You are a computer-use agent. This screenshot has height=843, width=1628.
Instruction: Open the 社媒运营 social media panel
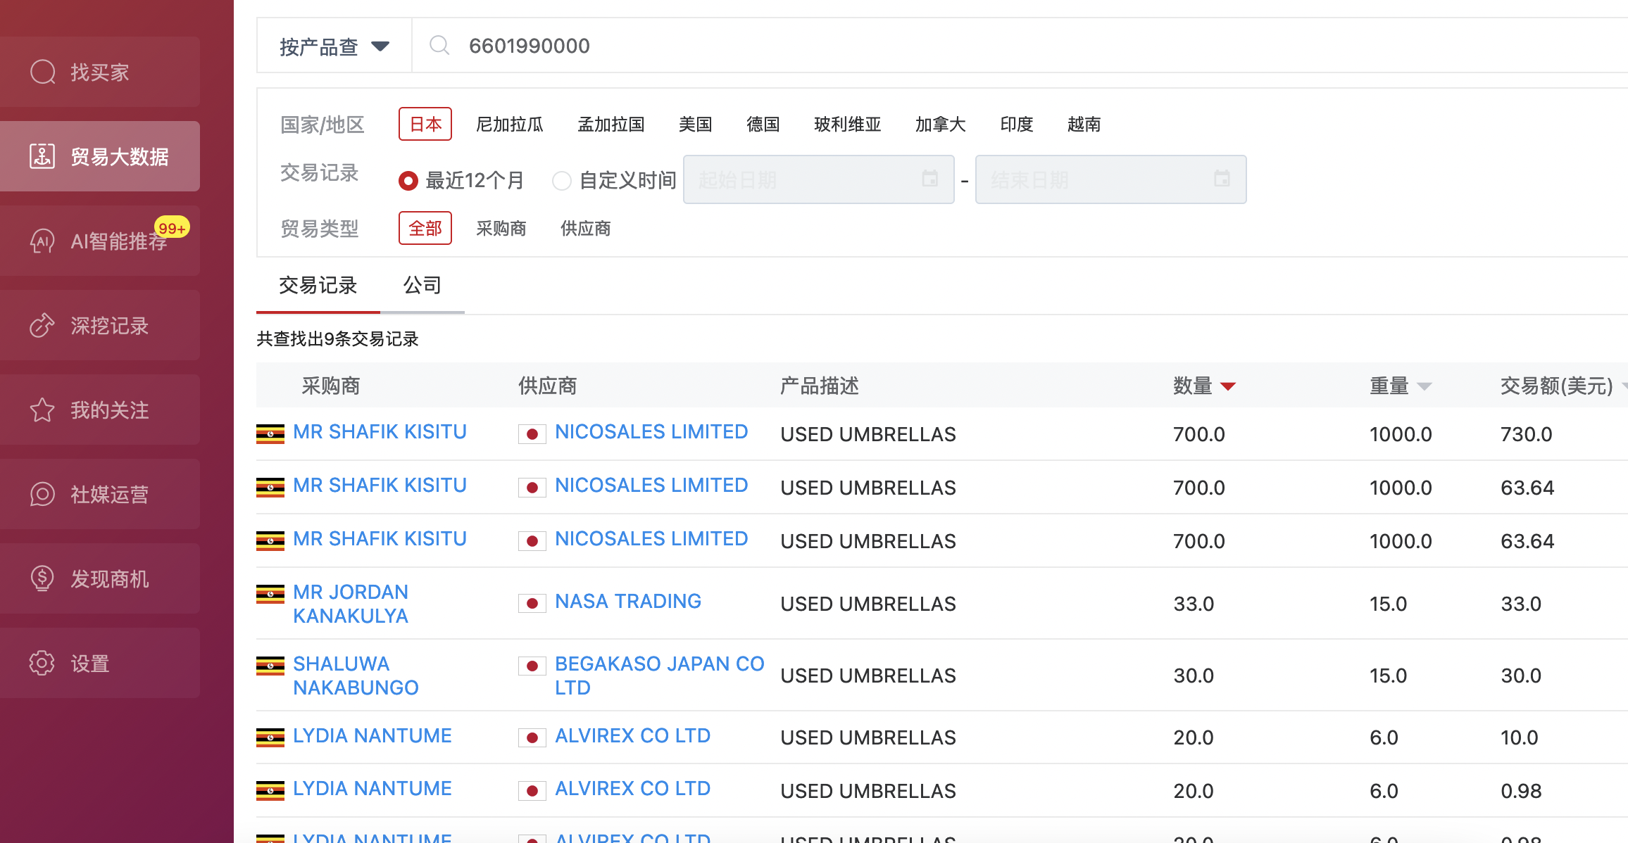pos(99,494)
